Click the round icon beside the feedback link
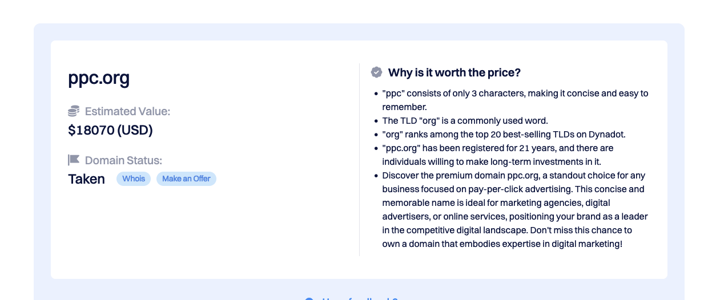 (309, 298)
